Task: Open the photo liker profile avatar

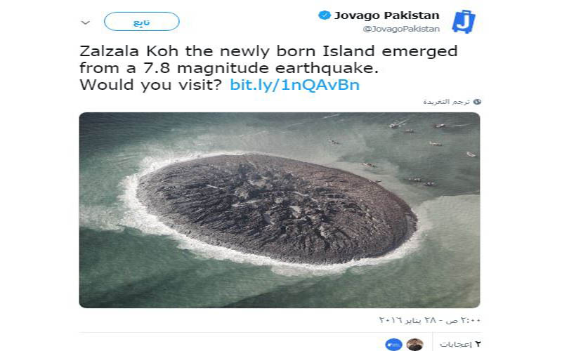Action: (x=415, y=344)
